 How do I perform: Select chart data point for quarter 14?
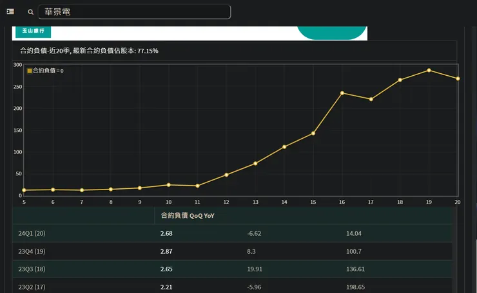[x=284, y=146]
